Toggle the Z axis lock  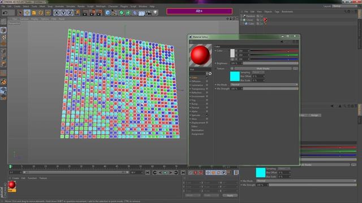pos(70,12)
